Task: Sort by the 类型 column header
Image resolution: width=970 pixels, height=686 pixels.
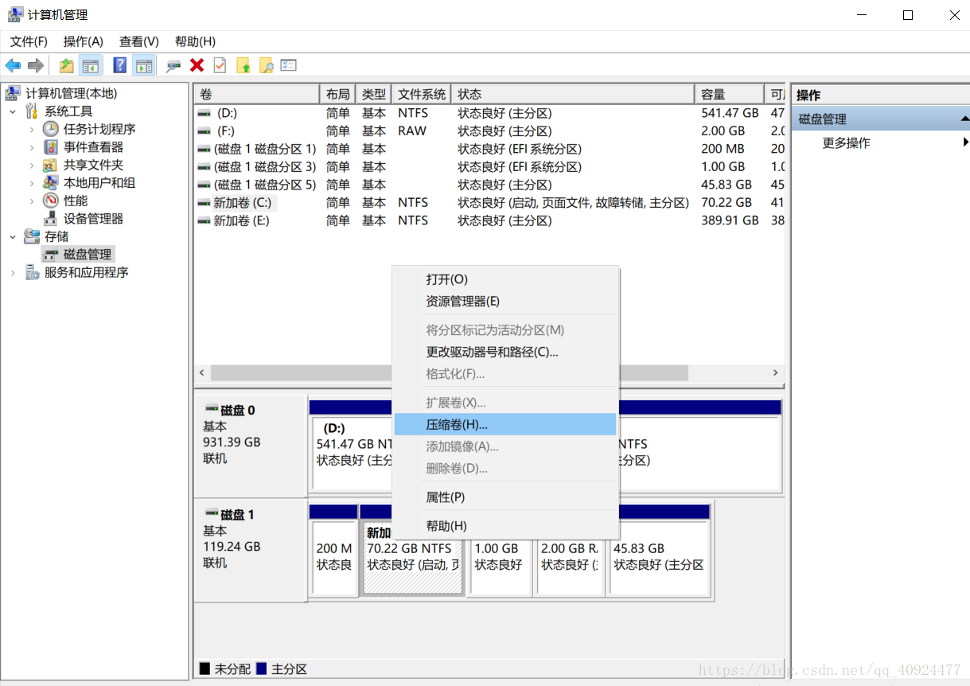Action: pos(373,94)
